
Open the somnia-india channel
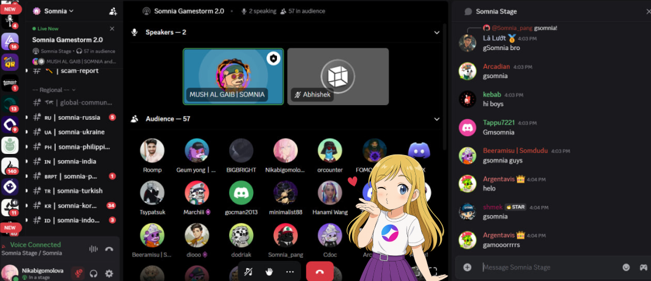[73, 161]
